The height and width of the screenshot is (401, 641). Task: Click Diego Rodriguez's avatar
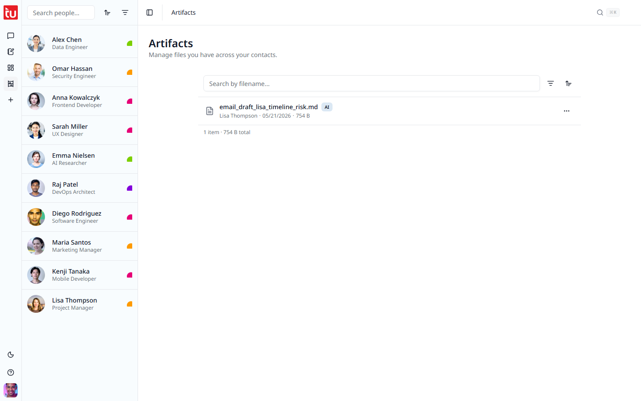pyautogui.click(x=36, y=217)
